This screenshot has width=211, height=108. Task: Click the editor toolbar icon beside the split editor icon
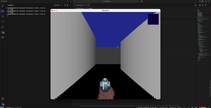click(x=203, y=5)
